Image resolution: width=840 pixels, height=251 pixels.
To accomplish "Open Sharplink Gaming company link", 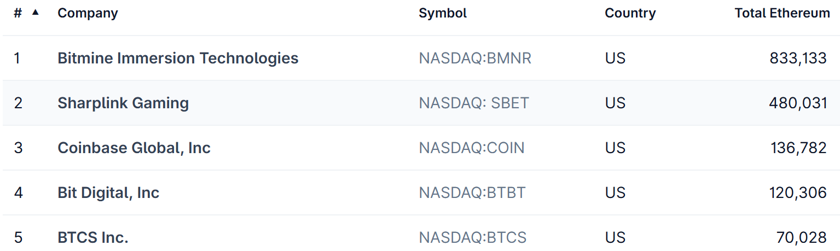I will 123,103.
